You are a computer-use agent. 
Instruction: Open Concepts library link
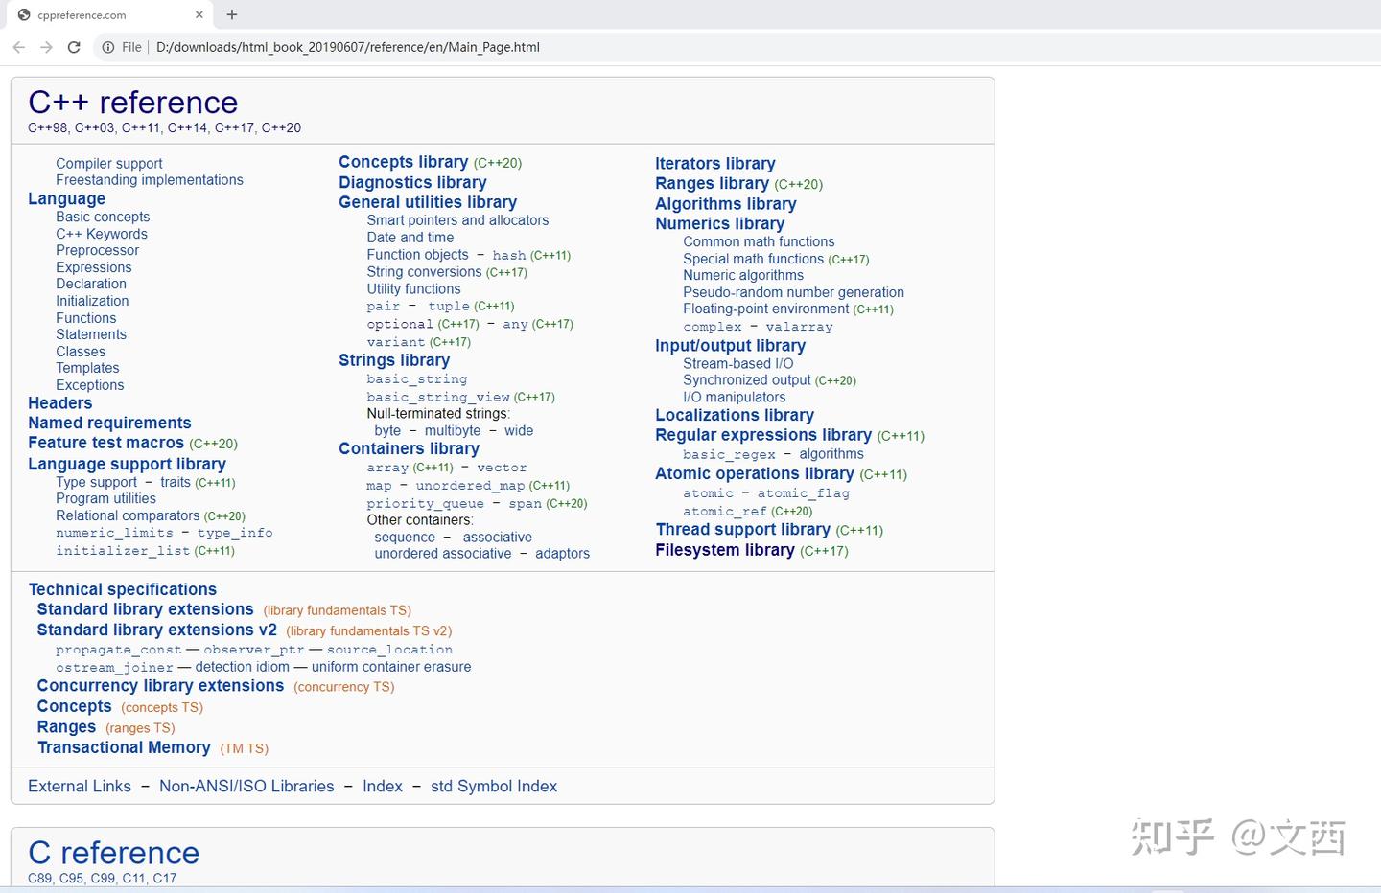pos(404,162)
